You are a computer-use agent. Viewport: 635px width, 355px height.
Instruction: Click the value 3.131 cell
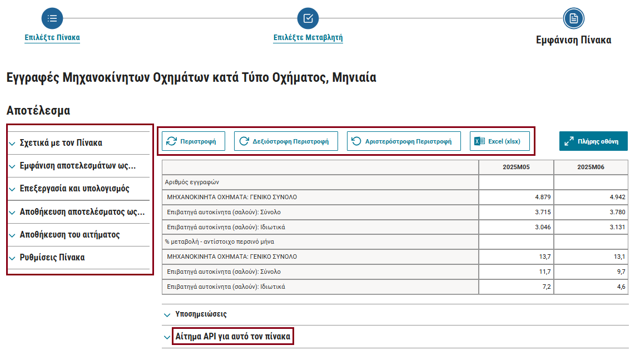coord(591,228)
